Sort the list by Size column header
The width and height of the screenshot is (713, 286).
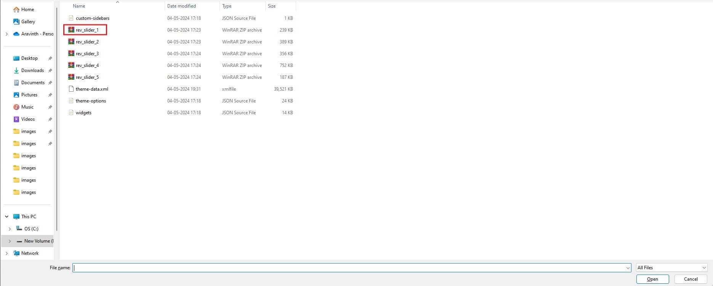pyautogui.click(x=272, y=6)
